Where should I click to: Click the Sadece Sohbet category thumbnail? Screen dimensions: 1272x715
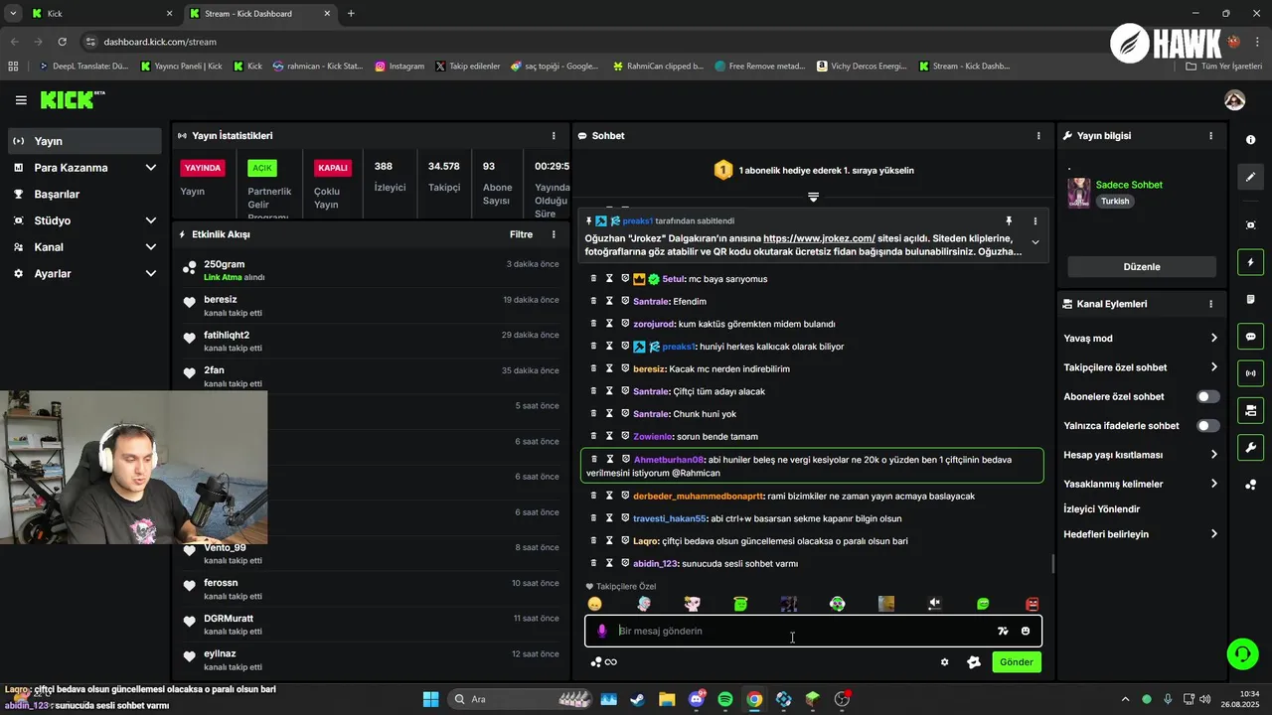click(x=1079, y=194)
